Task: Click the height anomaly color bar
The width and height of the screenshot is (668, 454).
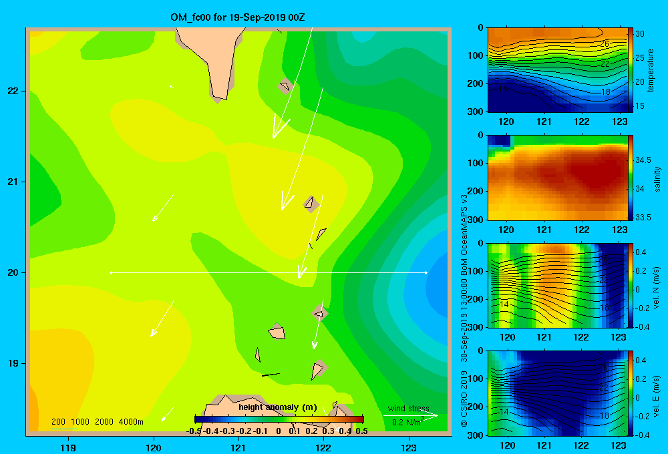Action: click(x=279, y=419)
